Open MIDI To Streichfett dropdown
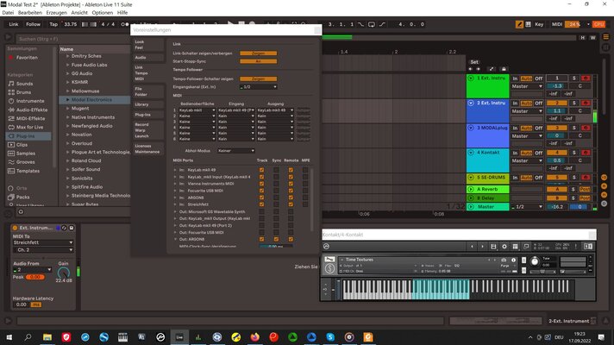This screenshot has height=345, width=614. (x=43, y=242)
